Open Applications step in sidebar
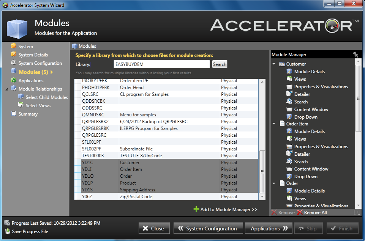The width and height of the screenshot is (365, 241). 31,81
